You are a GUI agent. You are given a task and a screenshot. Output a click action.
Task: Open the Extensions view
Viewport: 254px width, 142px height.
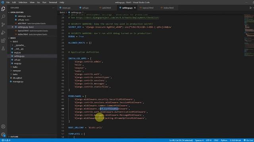coord(3,40)
